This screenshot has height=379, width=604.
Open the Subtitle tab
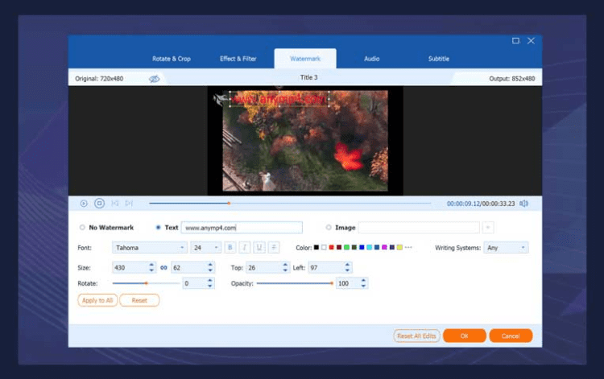pos(439,59)
